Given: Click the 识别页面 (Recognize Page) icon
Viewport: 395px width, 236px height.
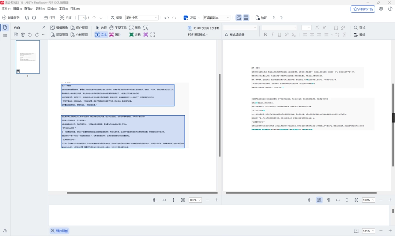Looking at the screenshot, I should (x=53, y=35).
